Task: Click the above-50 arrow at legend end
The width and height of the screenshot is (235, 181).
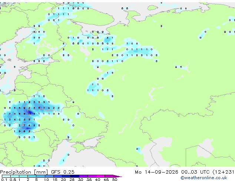Action: (118, 176)
